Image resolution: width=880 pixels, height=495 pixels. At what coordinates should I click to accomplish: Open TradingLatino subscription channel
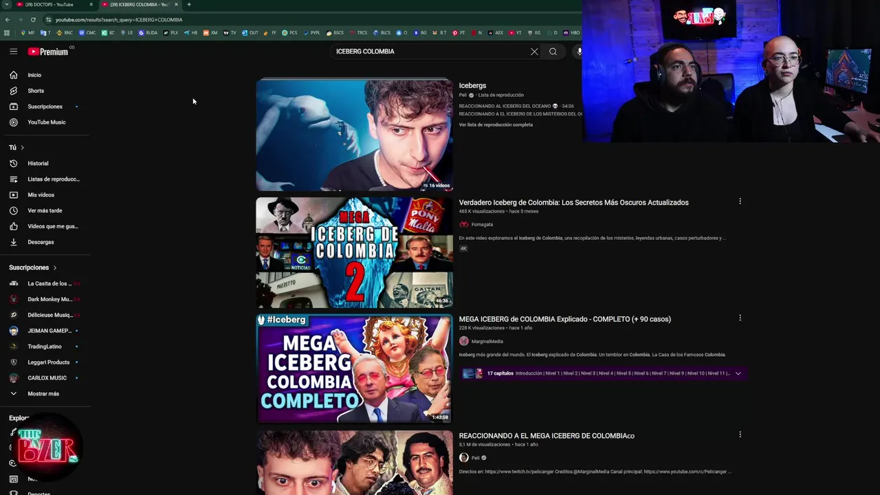click(45, 346)
